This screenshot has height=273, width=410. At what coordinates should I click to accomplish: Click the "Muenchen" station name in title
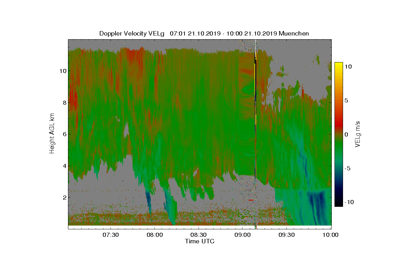pos(294,33)
